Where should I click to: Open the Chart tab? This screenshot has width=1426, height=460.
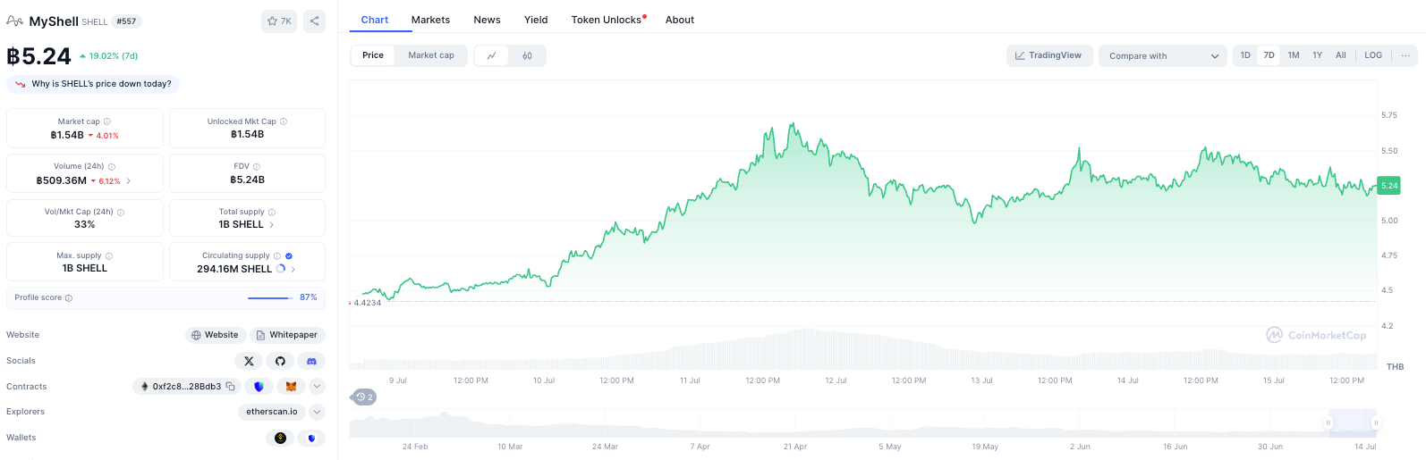(375, 20)
